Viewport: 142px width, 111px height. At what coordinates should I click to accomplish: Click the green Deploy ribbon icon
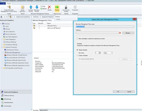(57, 7)
